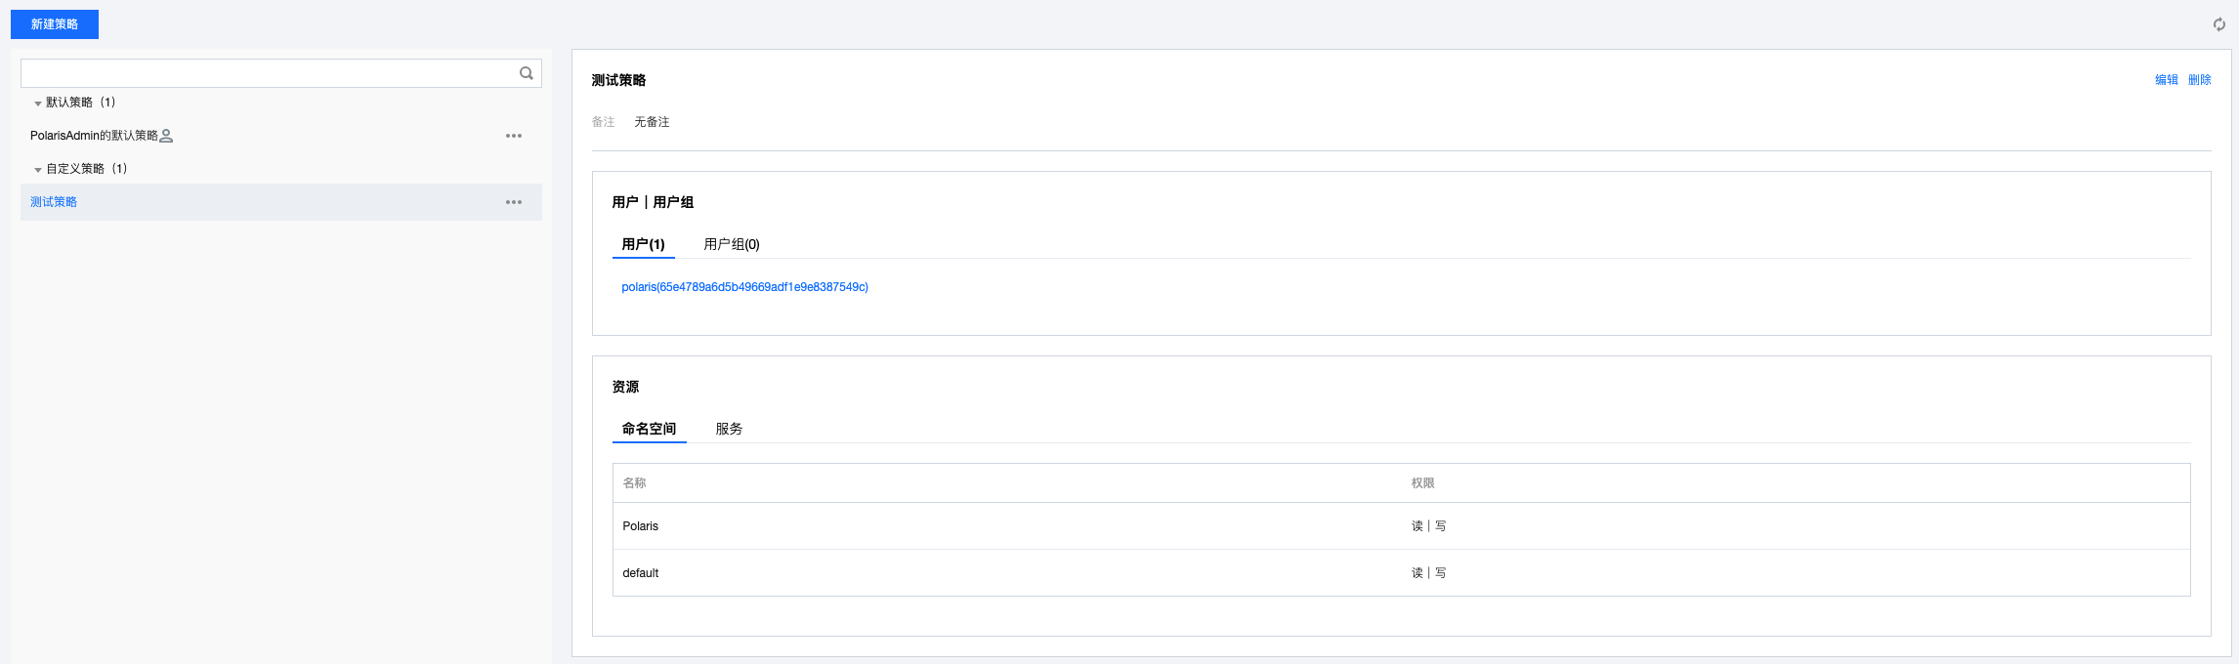
Task: Open more options for PolarisAdmin的默认策略
Action: tap(514, 136)
